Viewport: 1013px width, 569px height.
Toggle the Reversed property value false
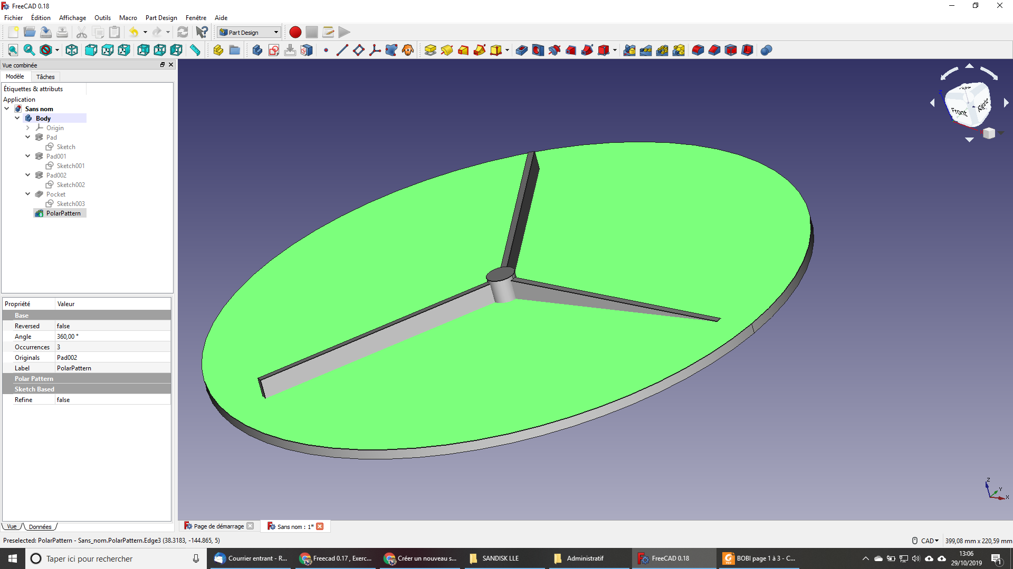click(113, 326)
